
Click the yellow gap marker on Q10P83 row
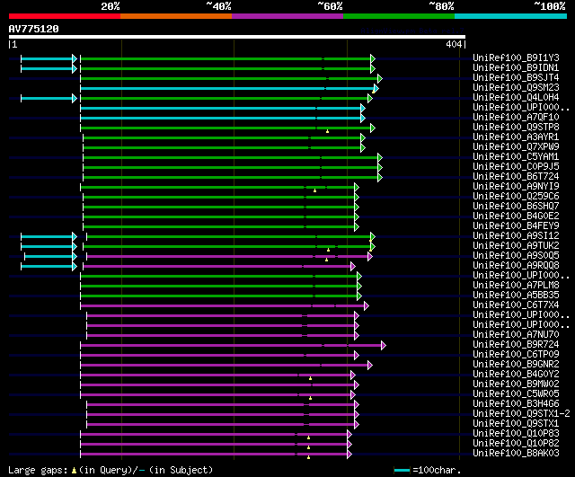308,437
